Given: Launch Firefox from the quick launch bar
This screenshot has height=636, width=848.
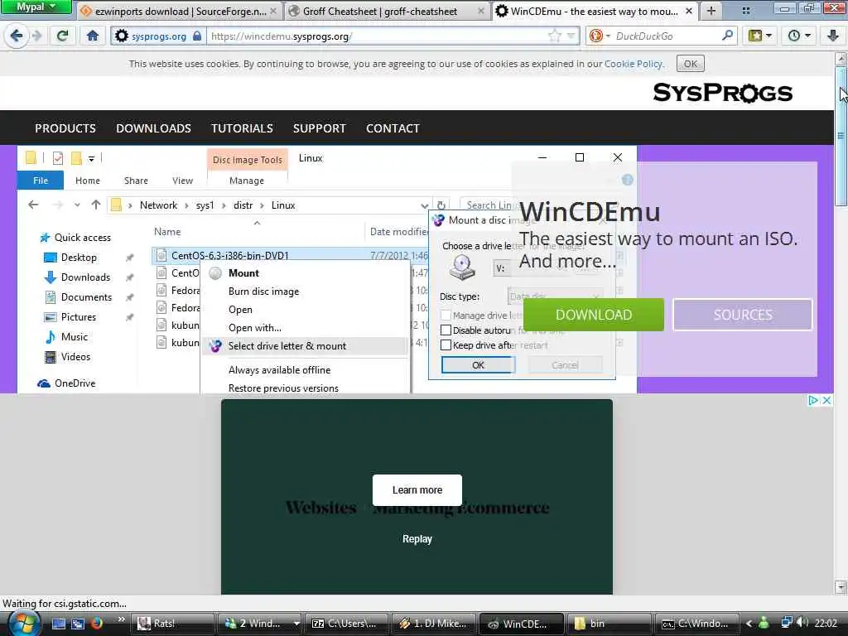Looking at the screenshot, I should click(x=98, y=624).
